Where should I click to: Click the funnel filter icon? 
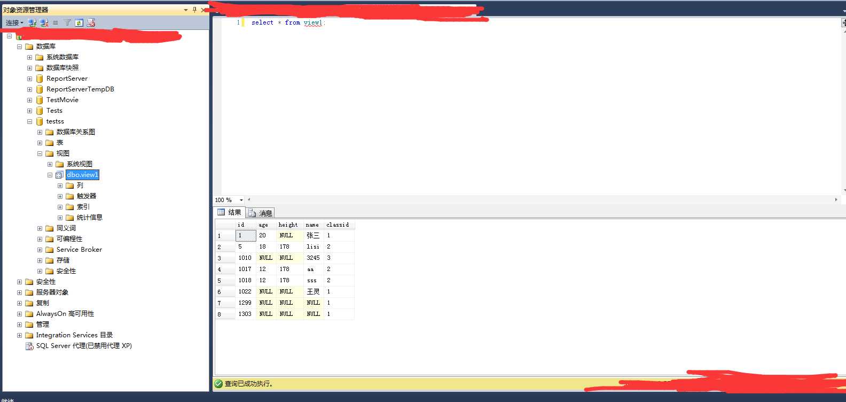pyautogui.click(x=67, y=22)
